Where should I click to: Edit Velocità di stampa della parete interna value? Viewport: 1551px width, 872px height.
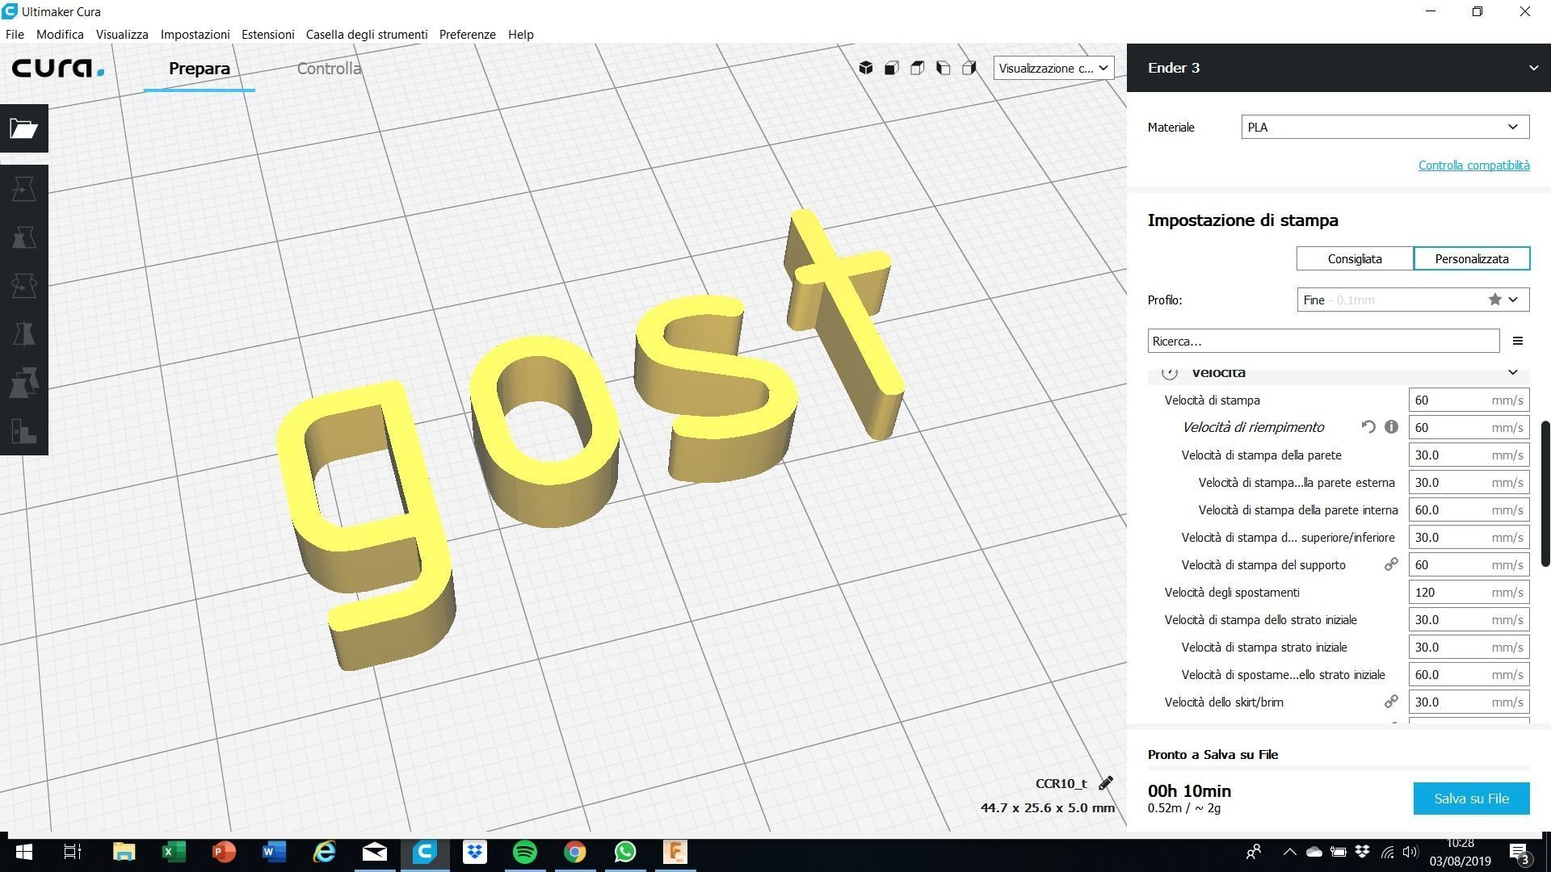point(1468,510)
